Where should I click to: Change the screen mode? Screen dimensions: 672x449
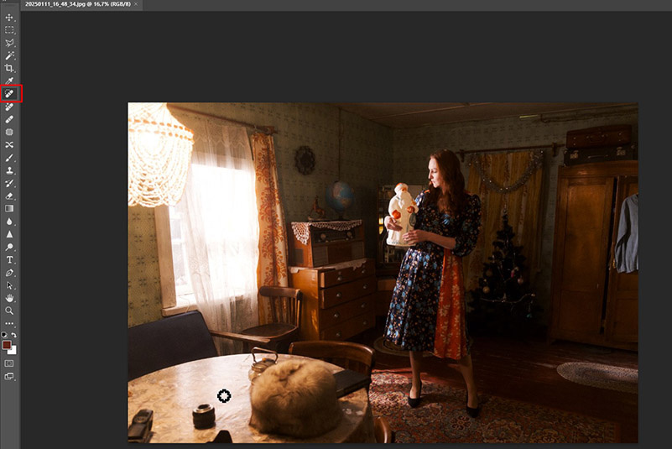(x=9, y=376)
